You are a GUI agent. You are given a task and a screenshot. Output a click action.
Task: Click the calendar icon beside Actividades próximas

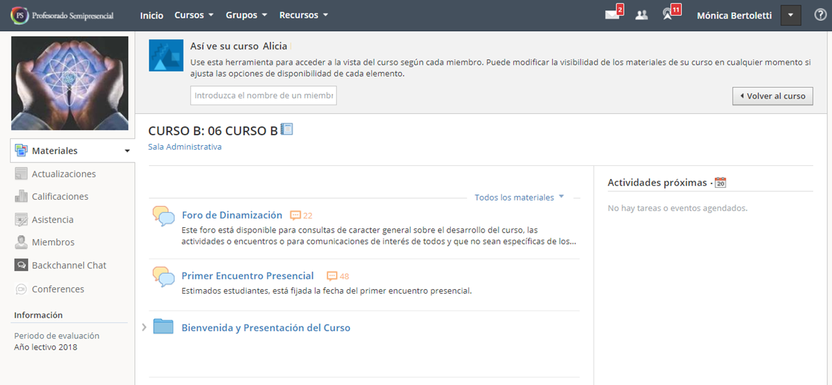click(x=722, y=181)
